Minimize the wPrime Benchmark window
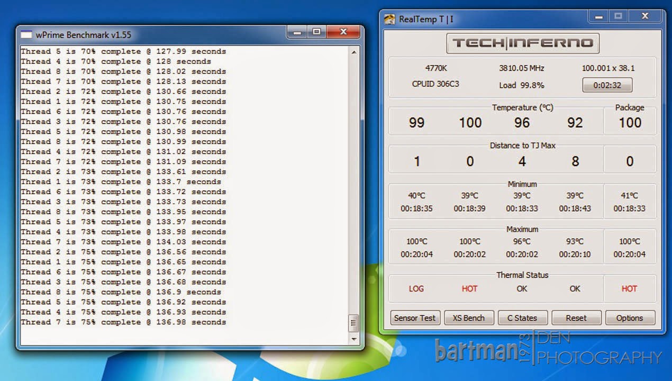 point(298,32)
